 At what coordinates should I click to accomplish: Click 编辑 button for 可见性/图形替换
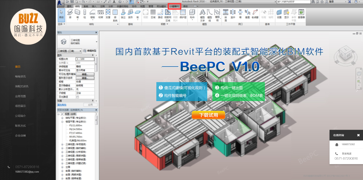pos(85,74)
